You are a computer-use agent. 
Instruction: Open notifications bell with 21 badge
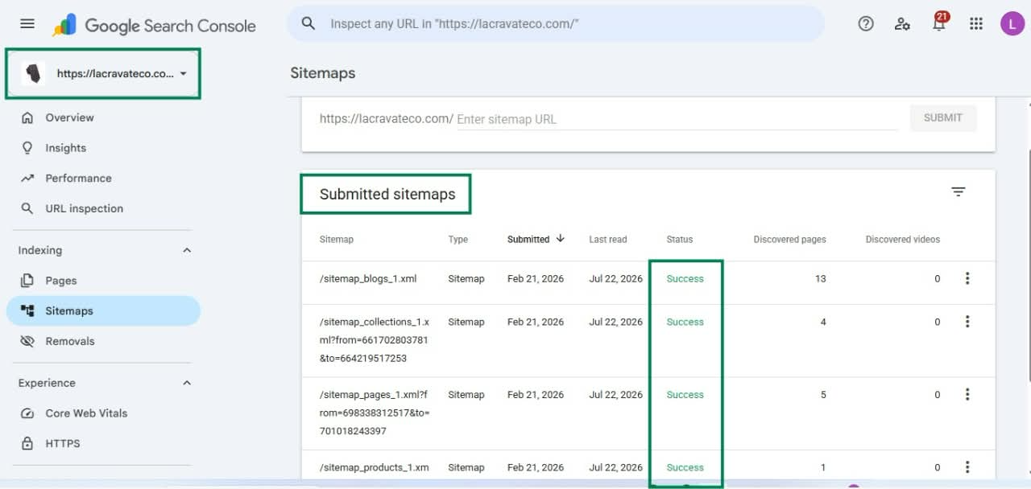pos(939,23)
